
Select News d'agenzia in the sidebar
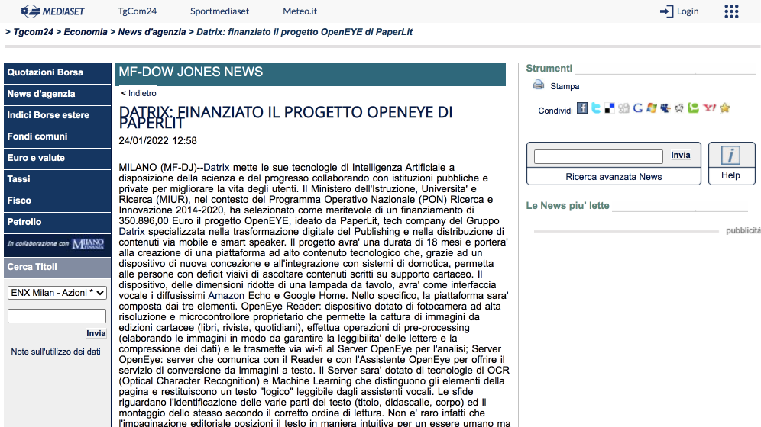pos(57,94)
